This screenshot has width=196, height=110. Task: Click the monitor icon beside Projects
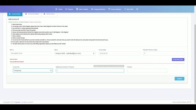(66, 9)
